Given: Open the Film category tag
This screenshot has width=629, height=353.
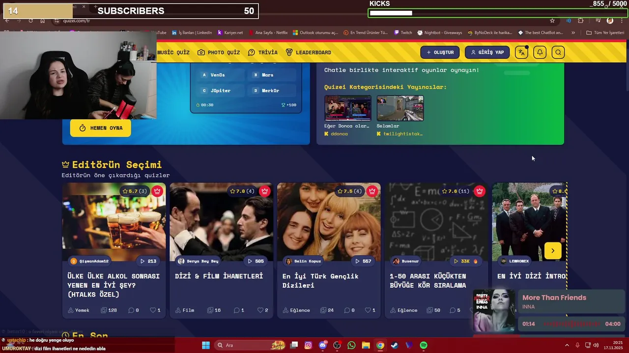Looking at the screenshot, I should tap(185, 310).
